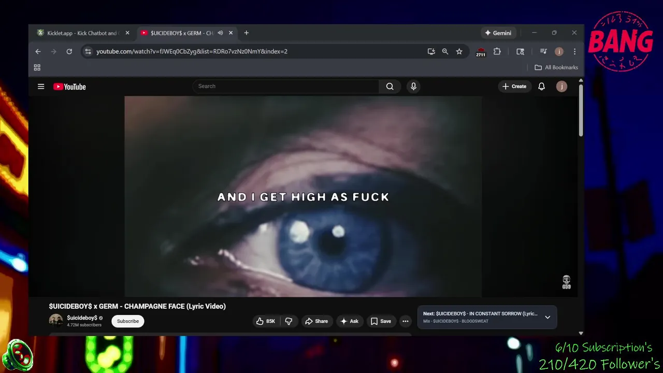Image resolution: width=663 pixels, height=373 pixels.
Task: Open YouTube notifications bell
Action: 541,87
